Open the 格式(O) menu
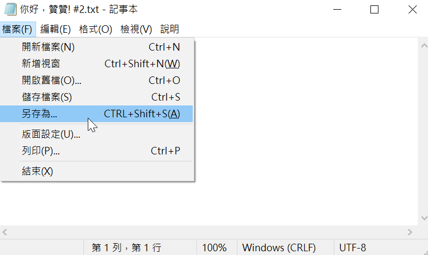This screenshot has height=255, width=428. (95, 29)
